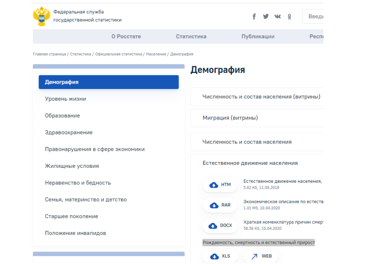Select Здравоохранение in the sidebar
The image size is (383, 264).
click(x=69, y=132)
